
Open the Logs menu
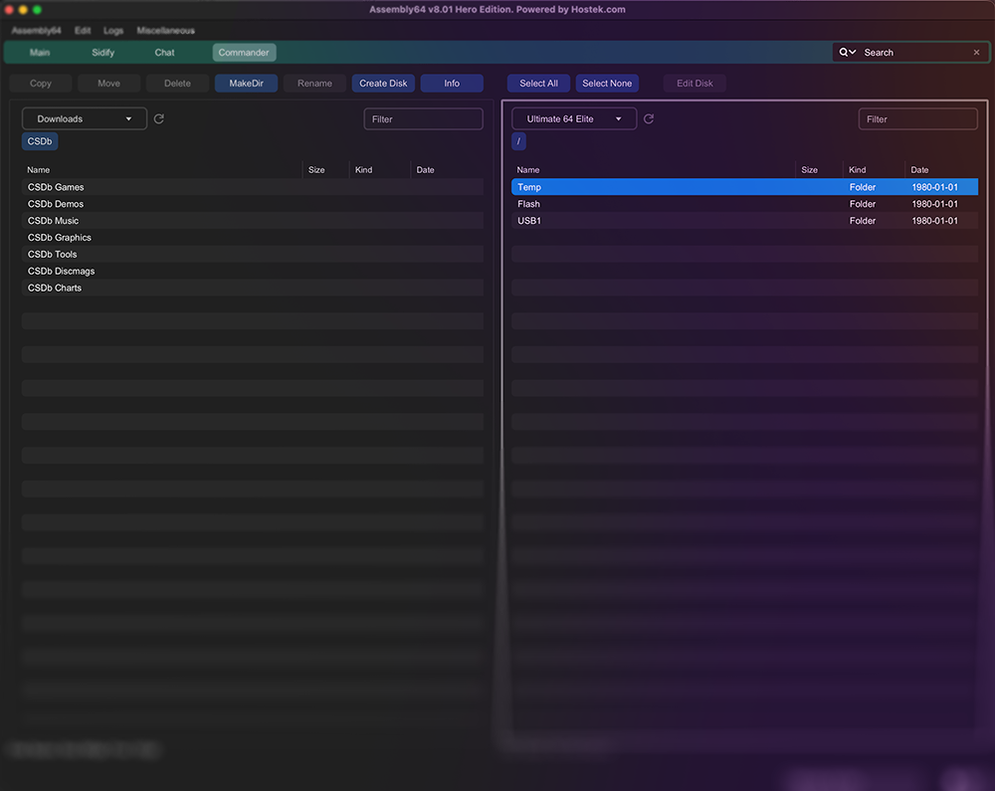click(113, 31)
